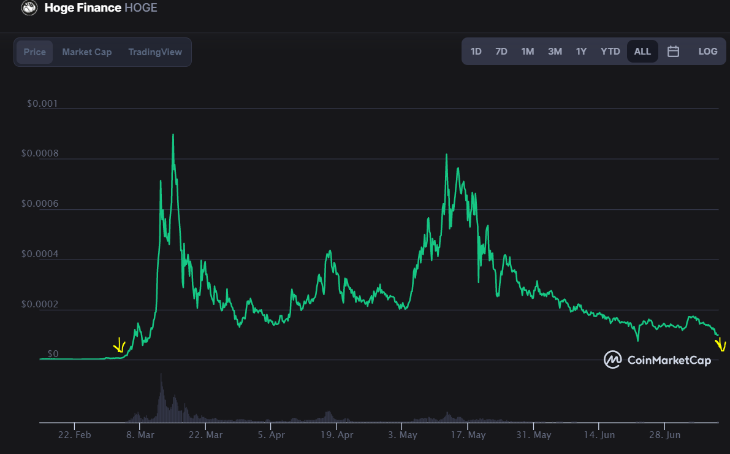Open the calendar date range picker
This screenshot has width=730, height=454.
click(x=673, y=52)
